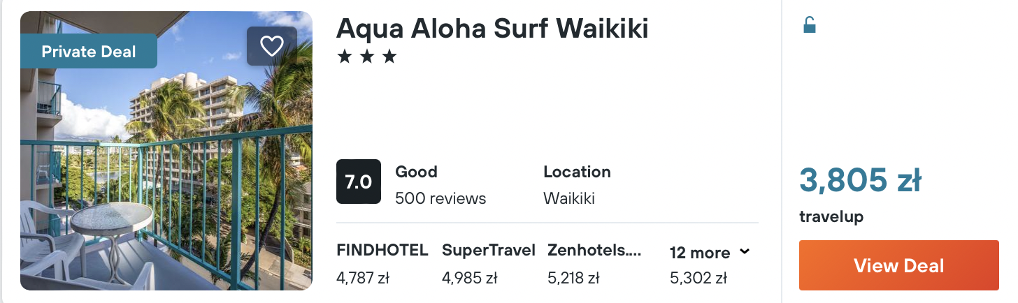View the 500 reviews
The width and height of the screenshot is (1018, 303).
440,198
